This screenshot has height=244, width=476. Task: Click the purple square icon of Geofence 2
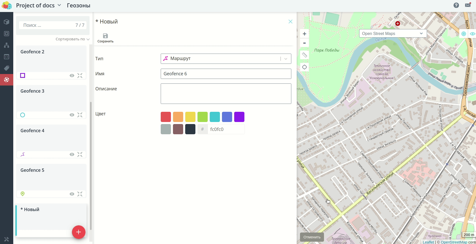coord(23,75)
